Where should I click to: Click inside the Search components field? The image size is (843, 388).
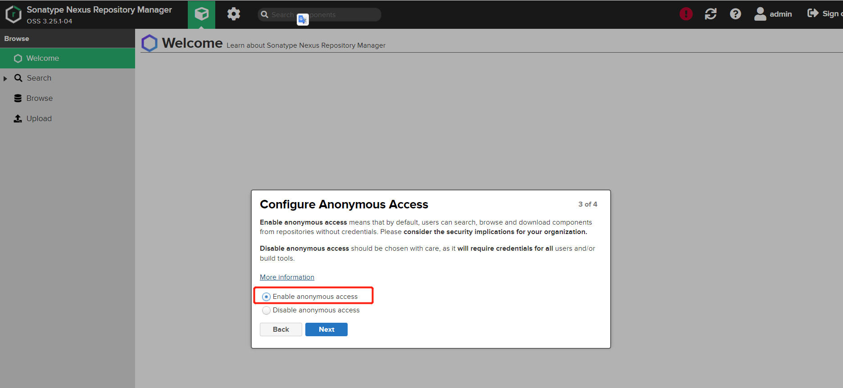point(319,14)
